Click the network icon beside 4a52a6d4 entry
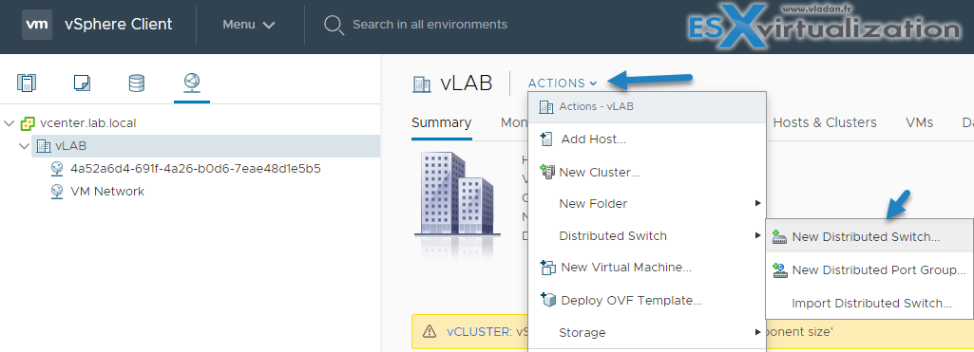Screen dimensions: 974x352 coord(57,169)
